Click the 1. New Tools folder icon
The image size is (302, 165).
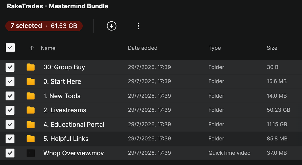31,96
